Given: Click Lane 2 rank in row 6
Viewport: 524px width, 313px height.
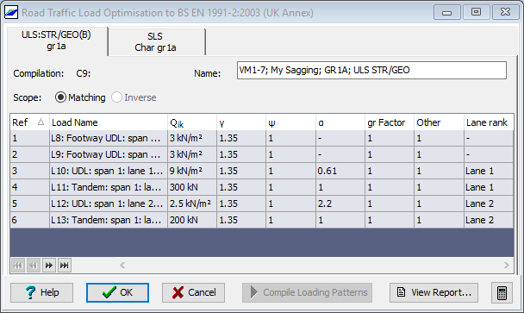Looking at the screenshot, I should 489,220.
